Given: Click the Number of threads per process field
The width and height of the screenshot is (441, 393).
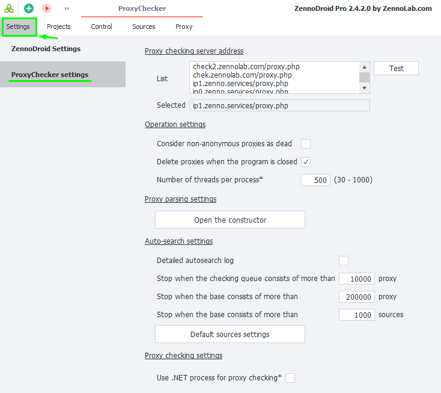Looking at the screenshot, I should (315, 180).
